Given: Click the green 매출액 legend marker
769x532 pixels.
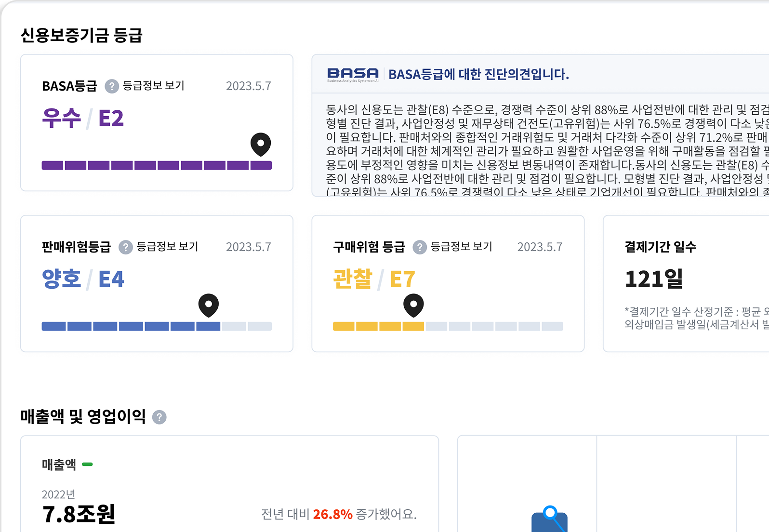Looking at the screenshot, I should tap(87, 465).
